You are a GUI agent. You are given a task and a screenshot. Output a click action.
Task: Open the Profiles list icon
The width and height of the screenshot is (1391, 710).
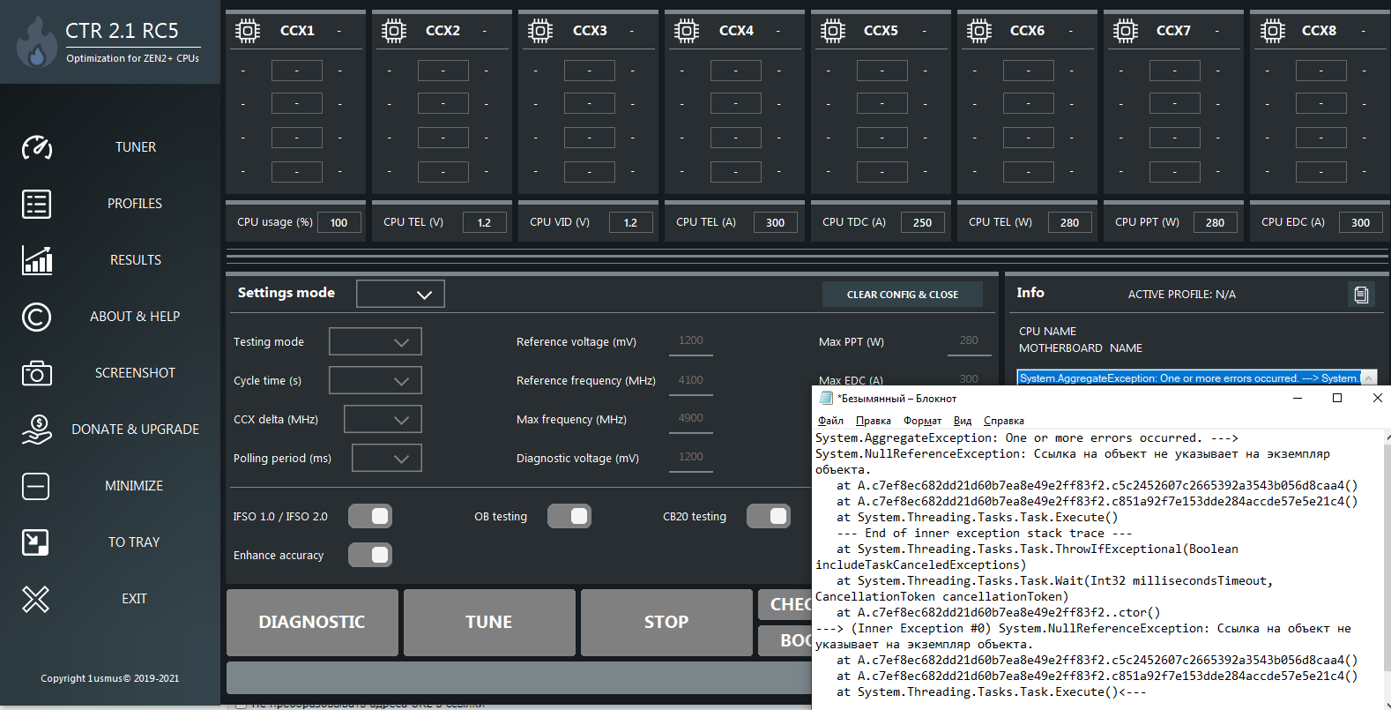pyautogui.click(x=36, y=204)
